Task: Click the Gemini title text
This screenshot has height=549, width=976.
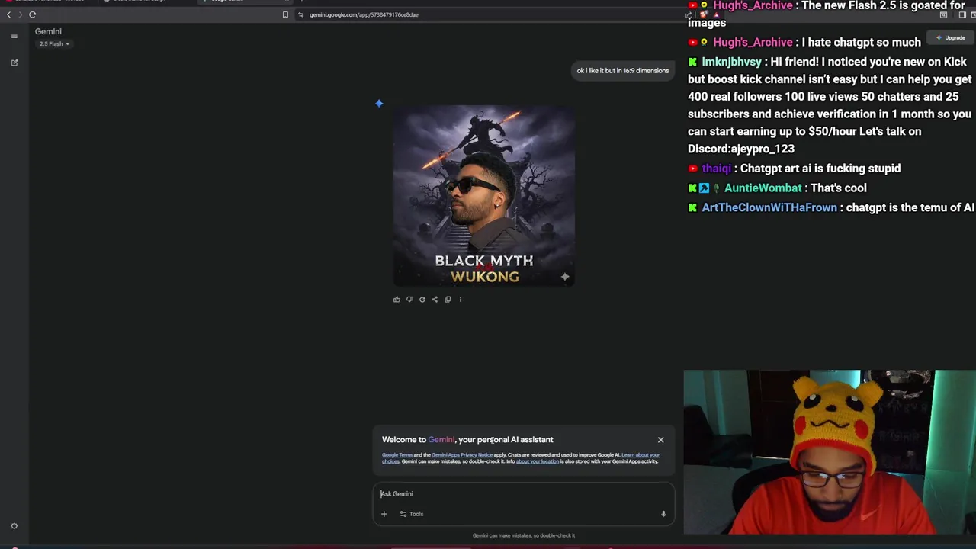Action: tap(48, 31)
